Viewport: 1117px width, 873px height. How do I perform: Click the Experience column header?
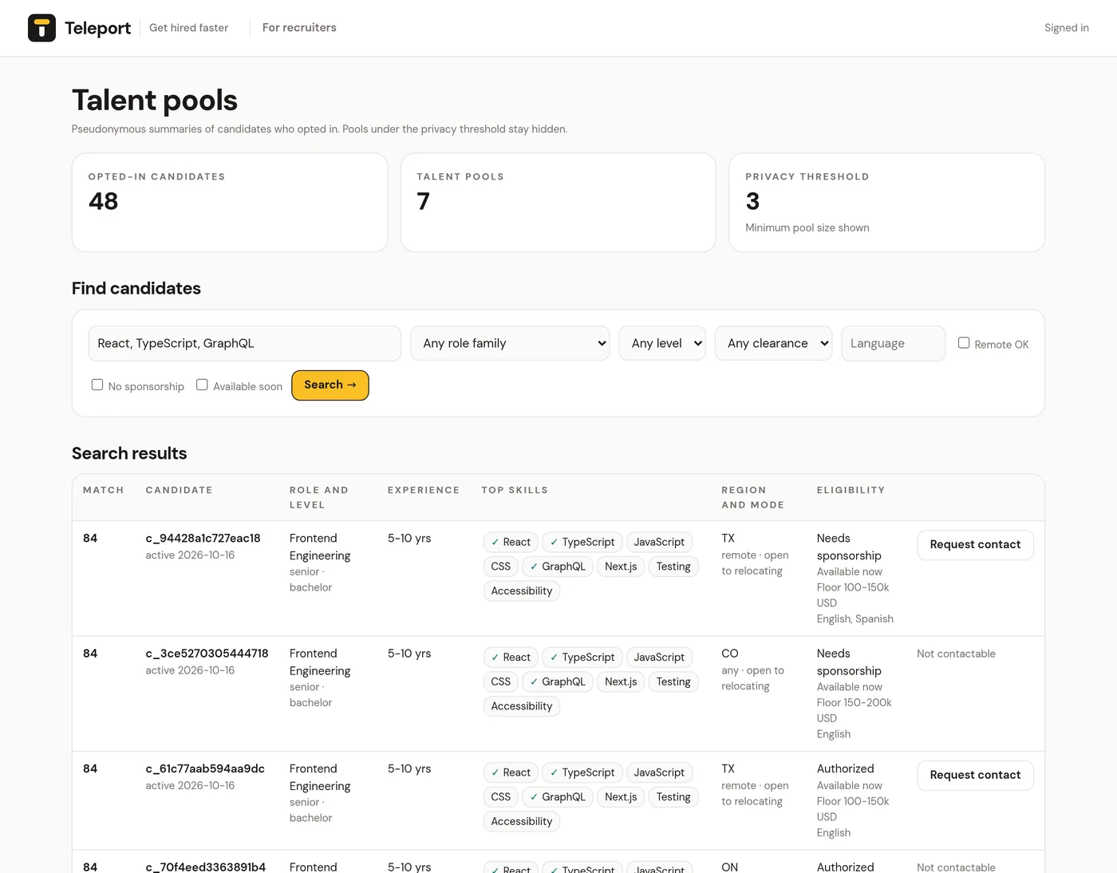(x=424, y=490)
